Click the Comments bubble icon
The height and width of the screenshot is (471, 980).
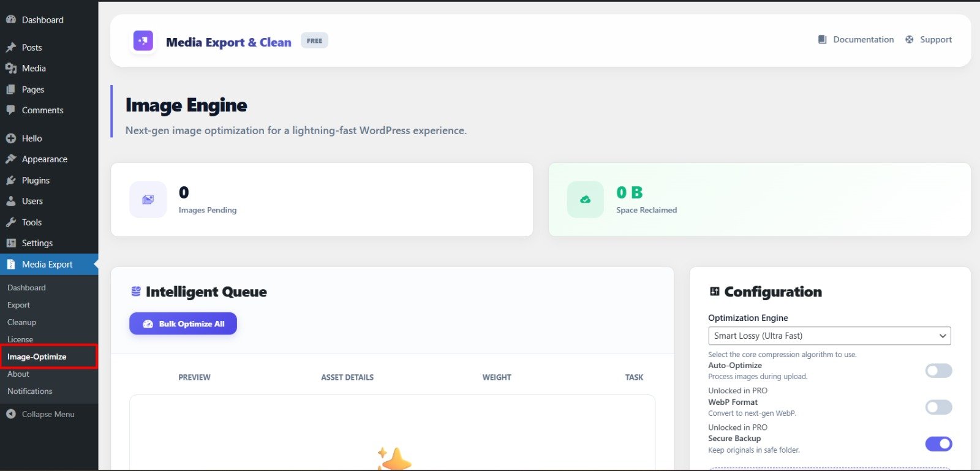click(11, 110)
